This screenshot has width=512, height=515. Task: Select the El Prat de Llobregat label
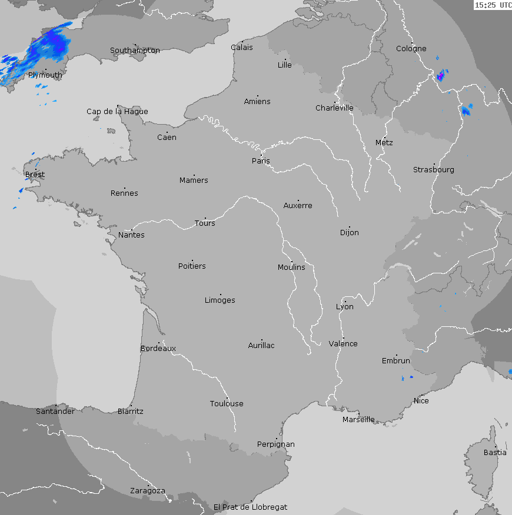250,507
